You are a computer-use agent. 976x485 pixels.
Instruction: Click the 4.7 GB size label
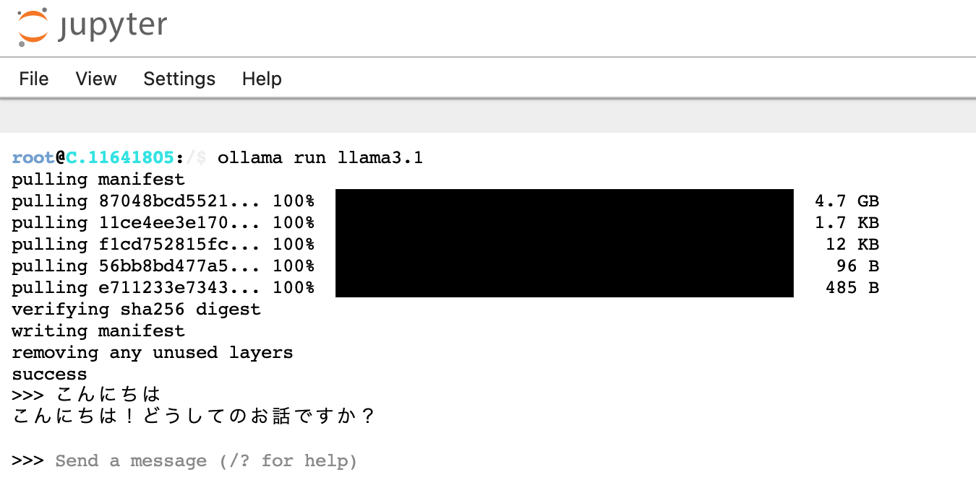coord(847,201)
